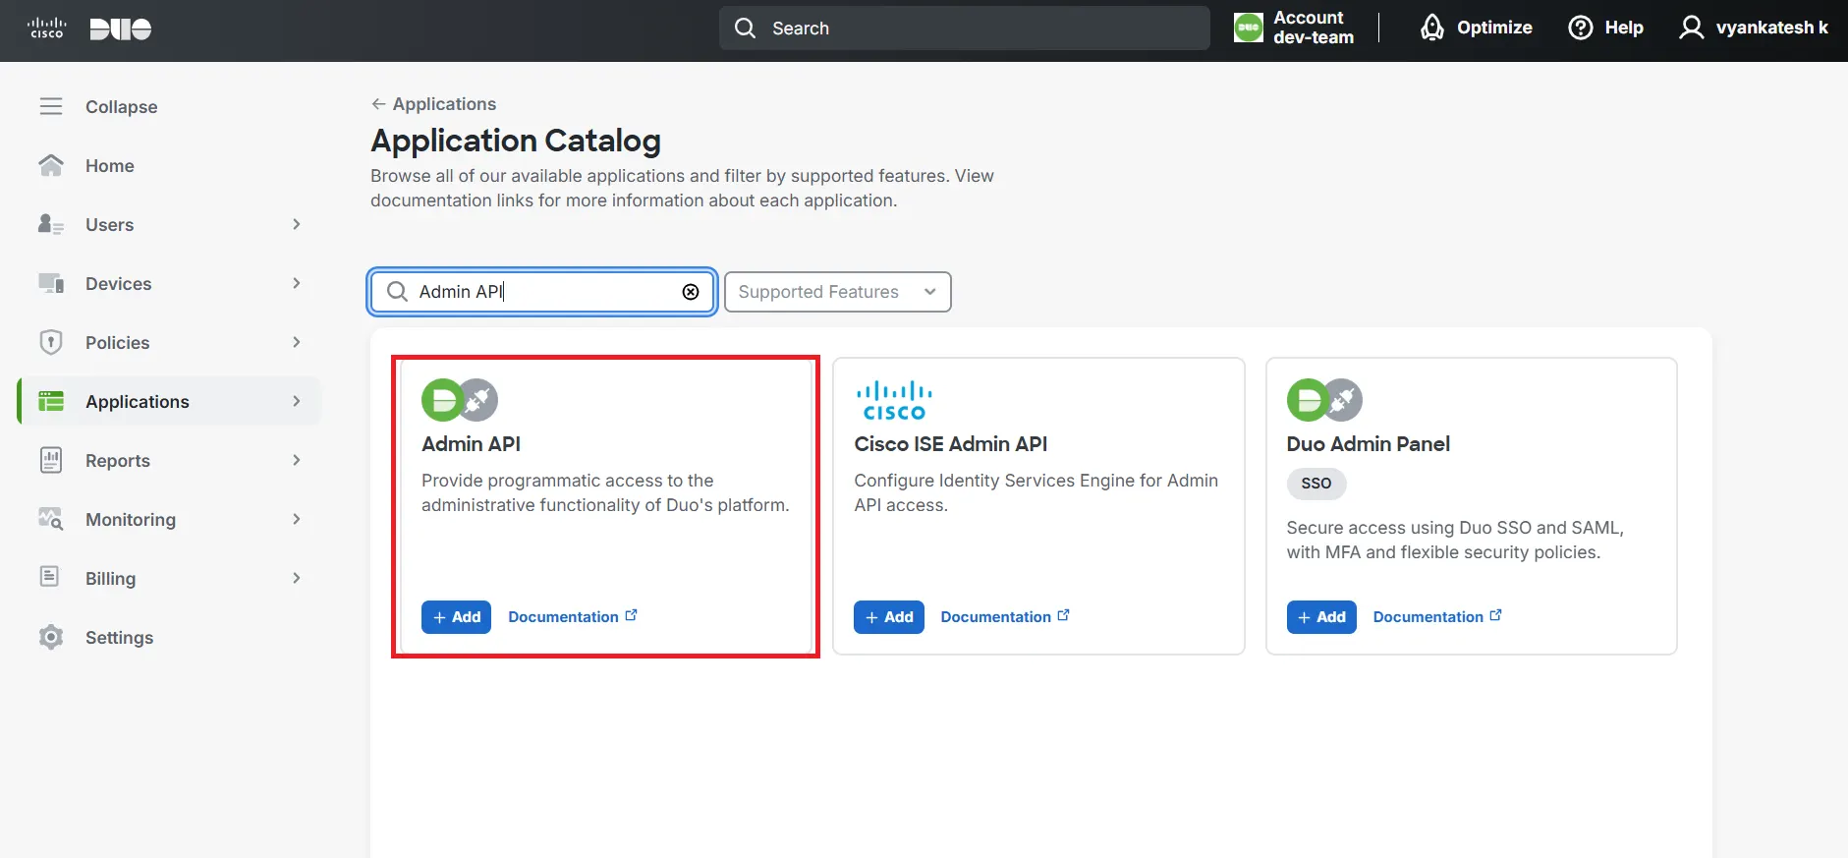Select Monitoring in the sidebar
1848x858 pixels.
pos(131,520)
